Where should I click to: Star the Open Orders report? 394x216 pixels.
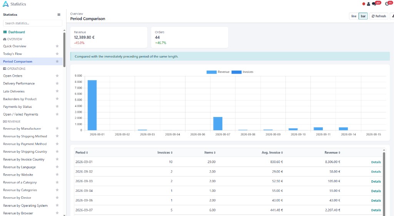tap(57, 76)
